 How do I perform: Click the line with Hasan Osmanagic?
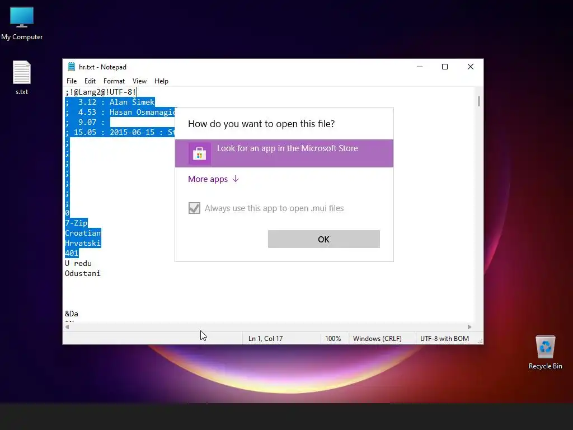click(x=120, y=112)
